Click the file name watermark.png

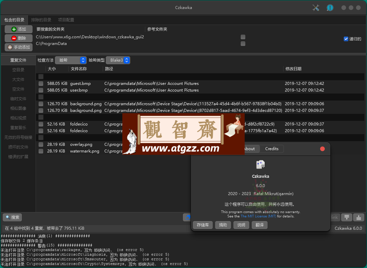click(85, 151)
